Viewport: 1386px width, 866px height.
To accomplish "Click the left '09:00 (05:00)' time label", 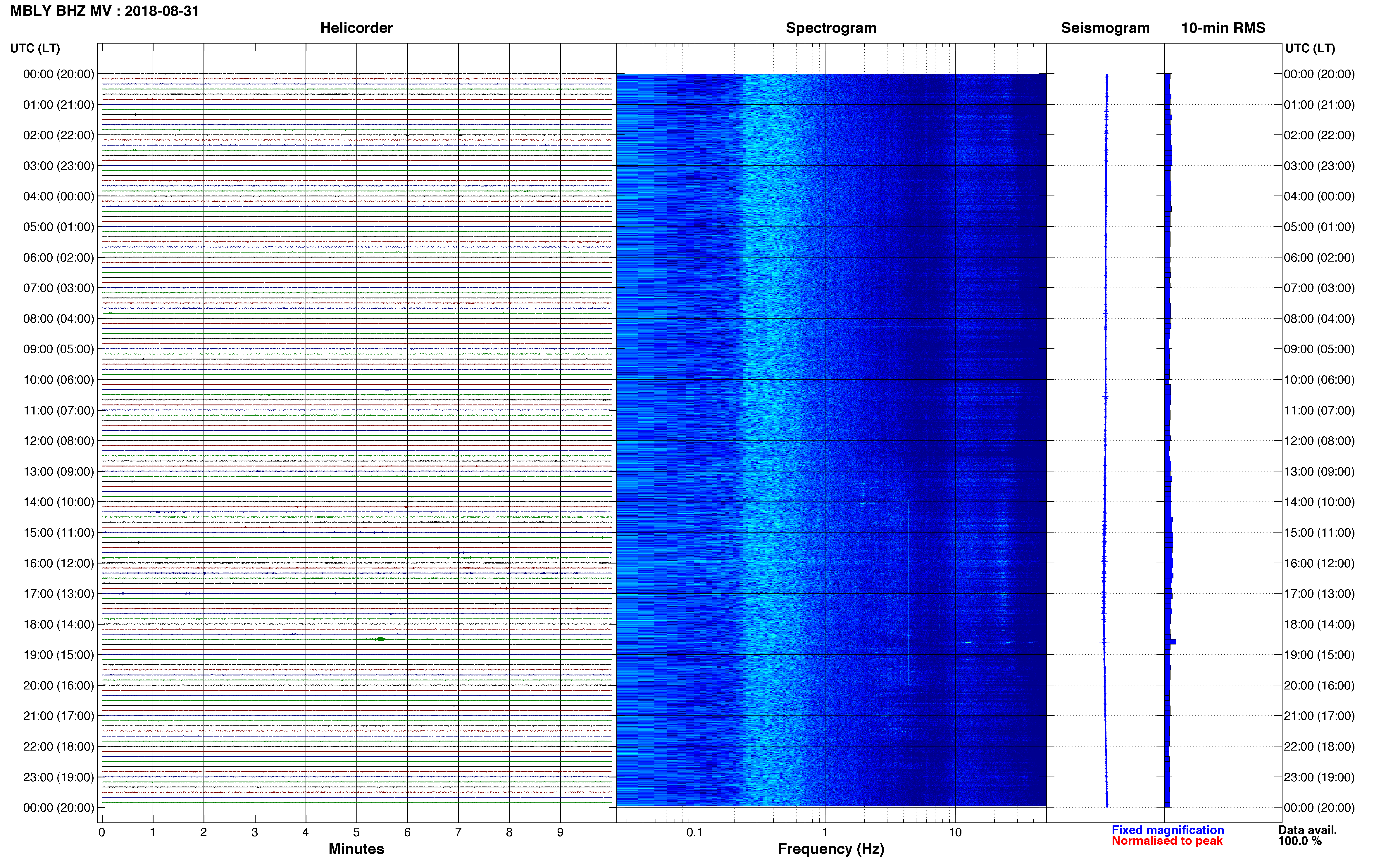I will click(58, 349).
